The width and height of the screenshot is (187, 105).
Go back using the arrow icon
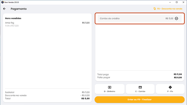click(4, 9)
